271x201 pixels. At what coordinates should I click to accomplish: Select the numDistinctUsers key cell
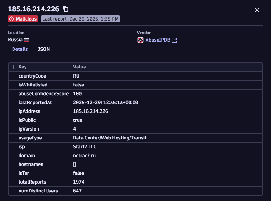point(38,191)
